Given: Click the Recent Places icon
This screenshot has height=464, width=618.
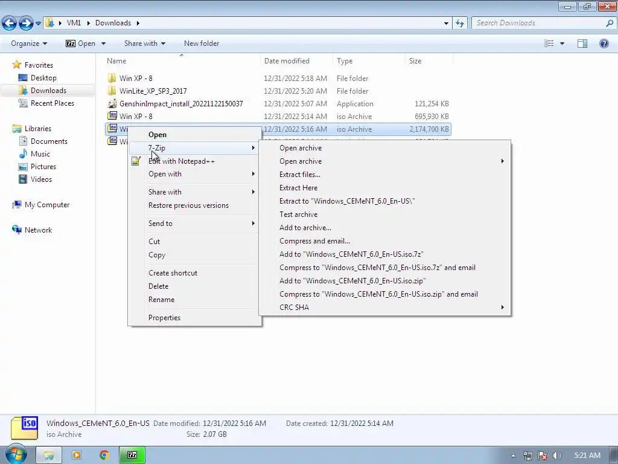Looking at the screenshot, I should click(x=23, y=103).
